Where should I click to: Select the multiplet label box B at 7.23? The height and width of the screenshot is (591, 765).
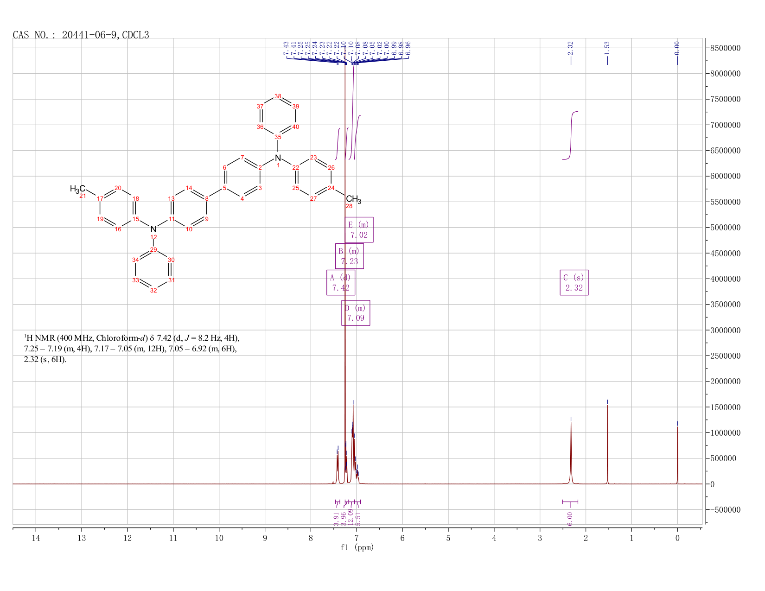pyautogui.click(x=350, y=256)
